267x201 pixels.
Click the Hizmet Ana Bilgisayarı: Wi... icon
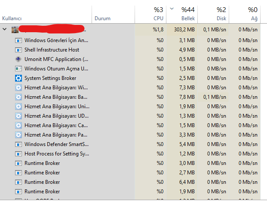pos(18,88)
